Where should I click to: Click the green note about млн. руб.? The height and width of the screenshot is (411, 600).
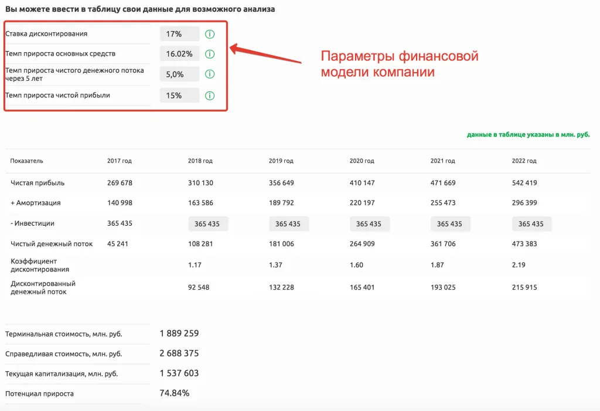(x=528, y=135)
